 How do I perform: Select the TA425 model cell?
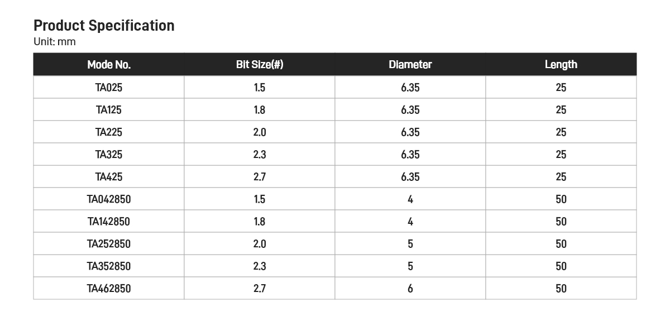[x=109, y=177]
